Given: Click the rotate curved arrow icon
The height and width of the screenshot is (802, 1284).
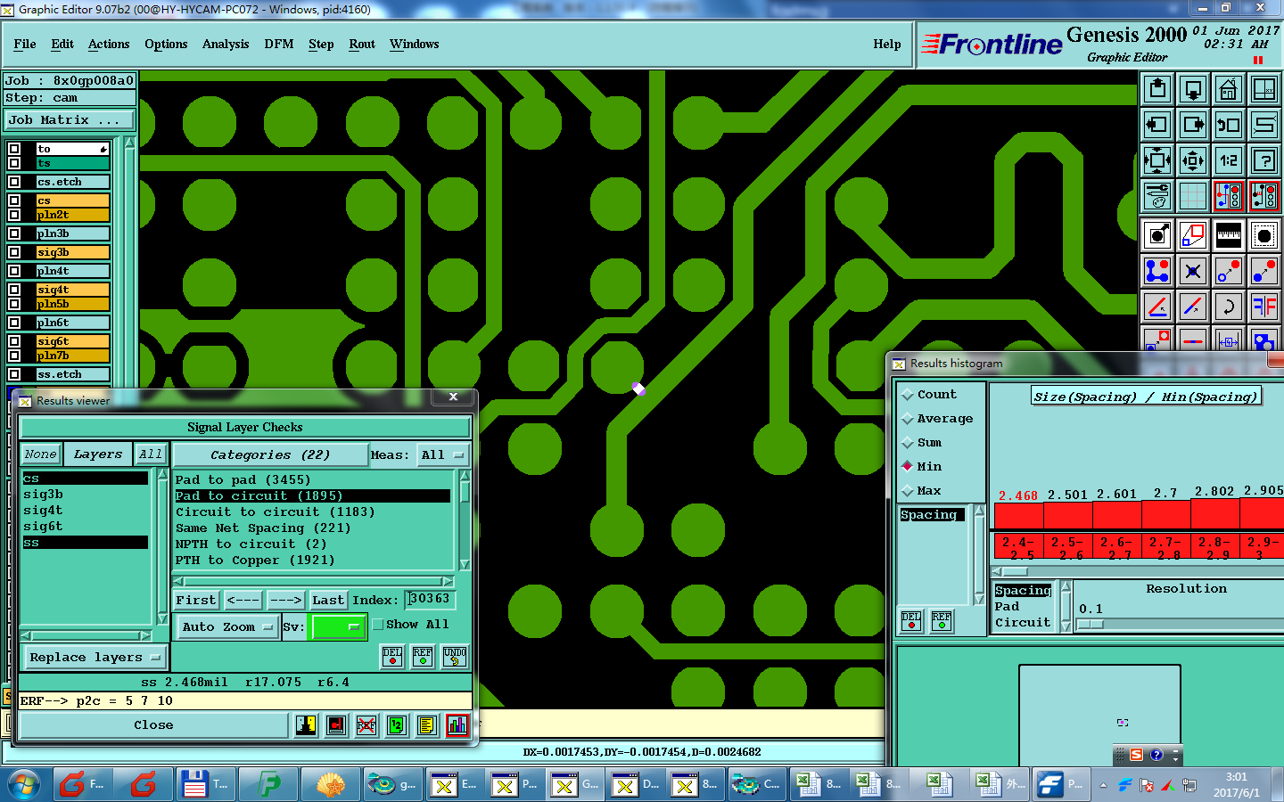Looking at the screenshot, I should coord(1229,307).
